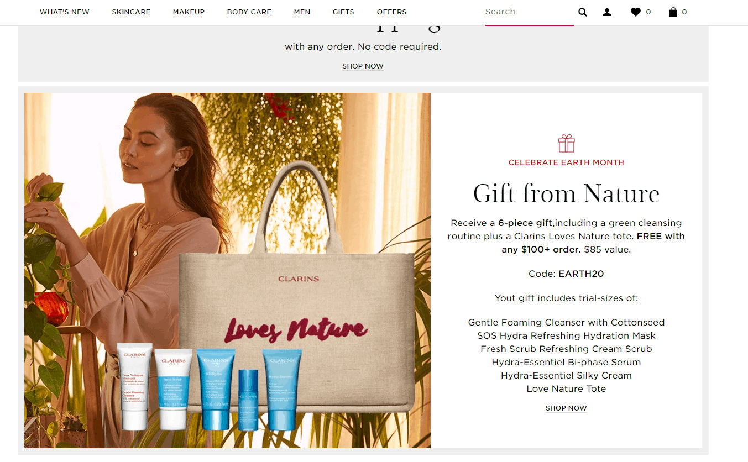The image size is (748, 462).
Task: Click the Gift from Nature heading
Action: pyautogui.click(x=566, y=193)
